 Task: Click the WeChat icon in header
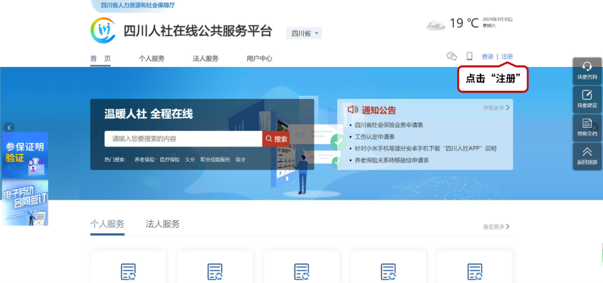point(452,56)
